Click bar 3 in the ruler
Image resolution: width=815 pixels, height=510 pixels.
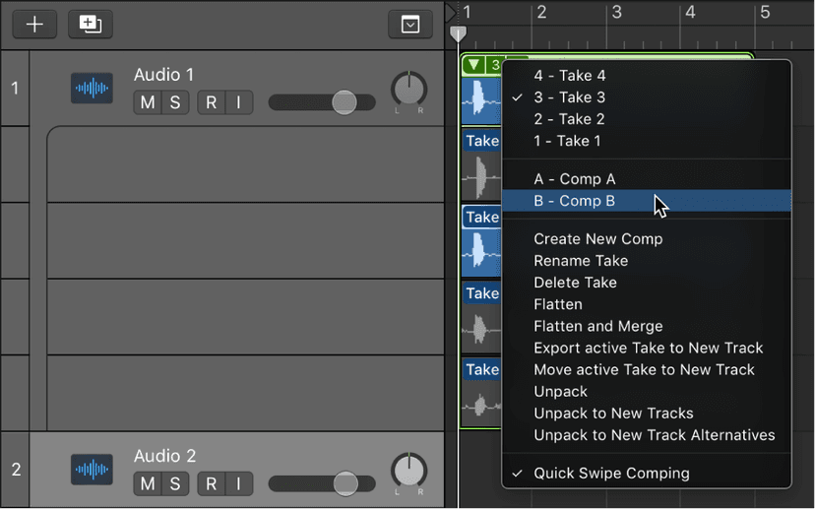tap(617, 12)
